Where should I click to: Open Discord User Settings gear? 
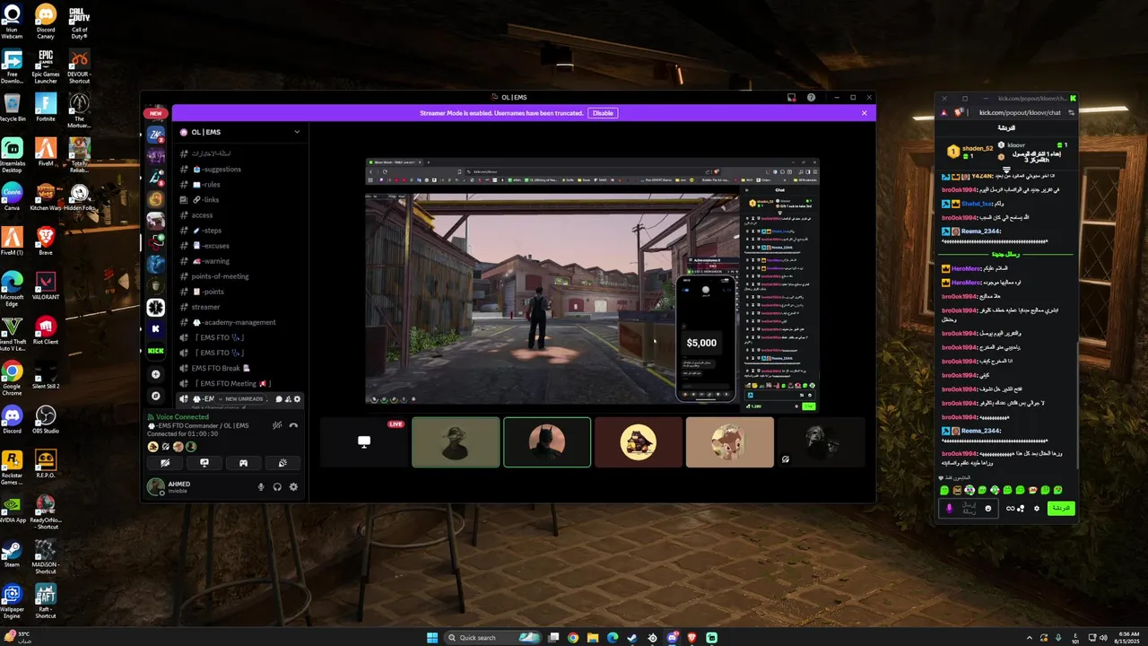[x=293, y=487]
